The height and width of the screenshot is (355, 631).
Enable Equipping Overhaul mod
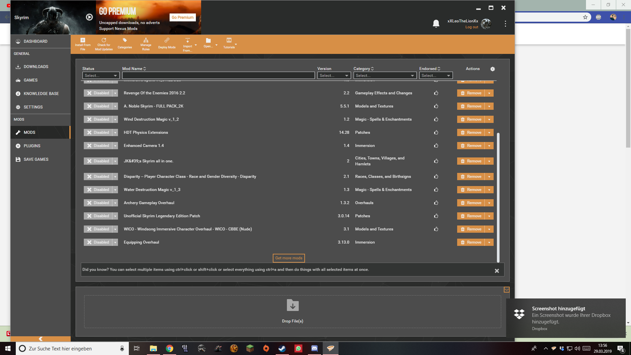pos(98,242)
